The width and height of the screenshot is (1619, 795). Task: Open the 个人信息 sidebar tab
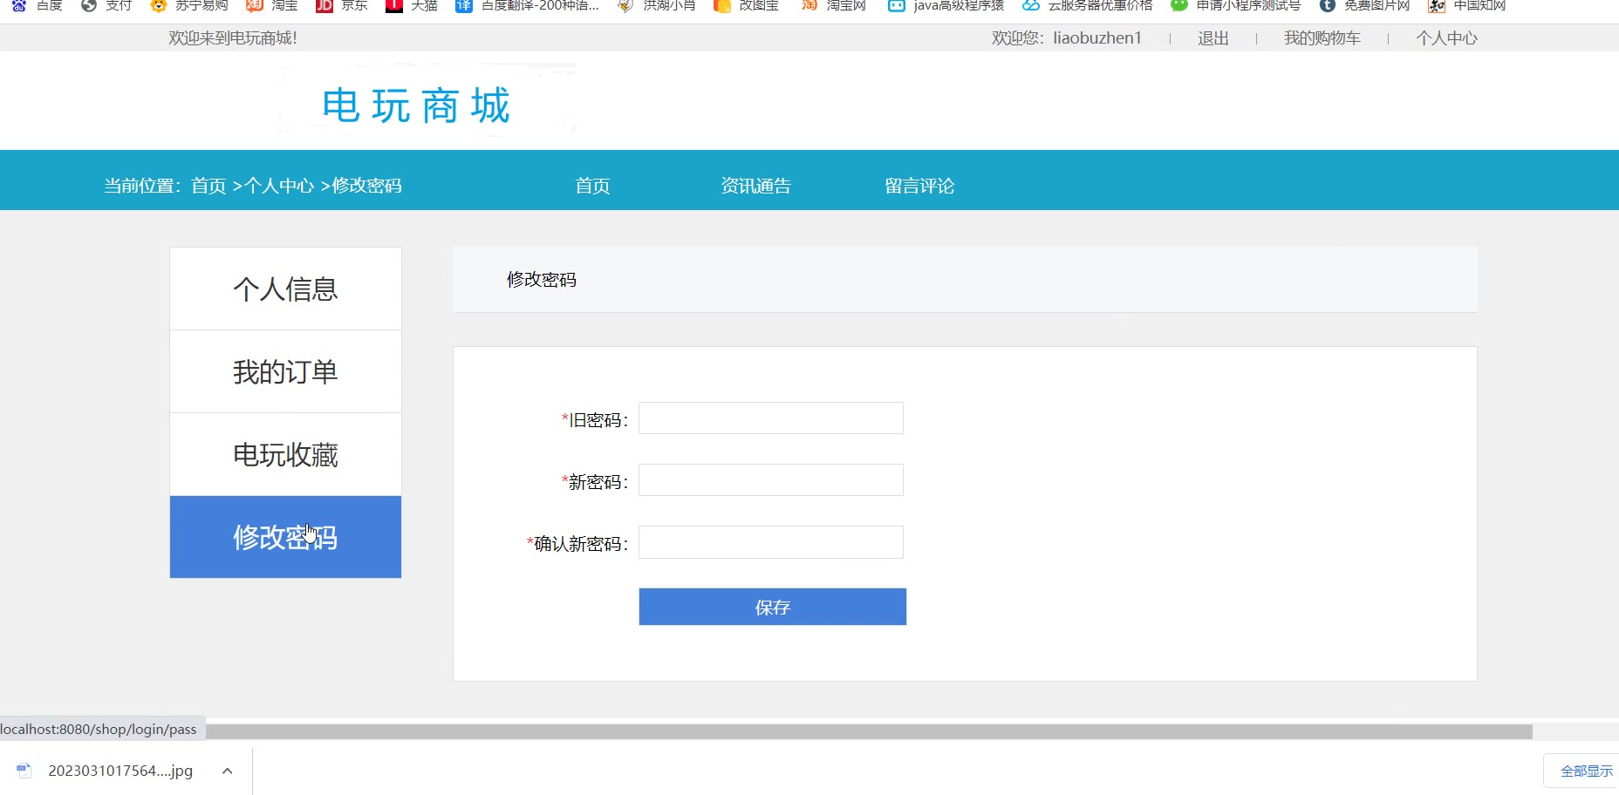coord(285,289)
